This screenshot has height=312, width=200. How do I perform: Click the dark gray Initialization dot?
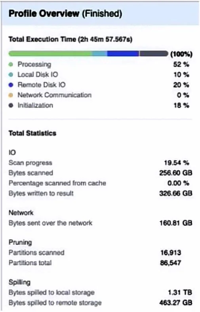click(x=11, y=105)
